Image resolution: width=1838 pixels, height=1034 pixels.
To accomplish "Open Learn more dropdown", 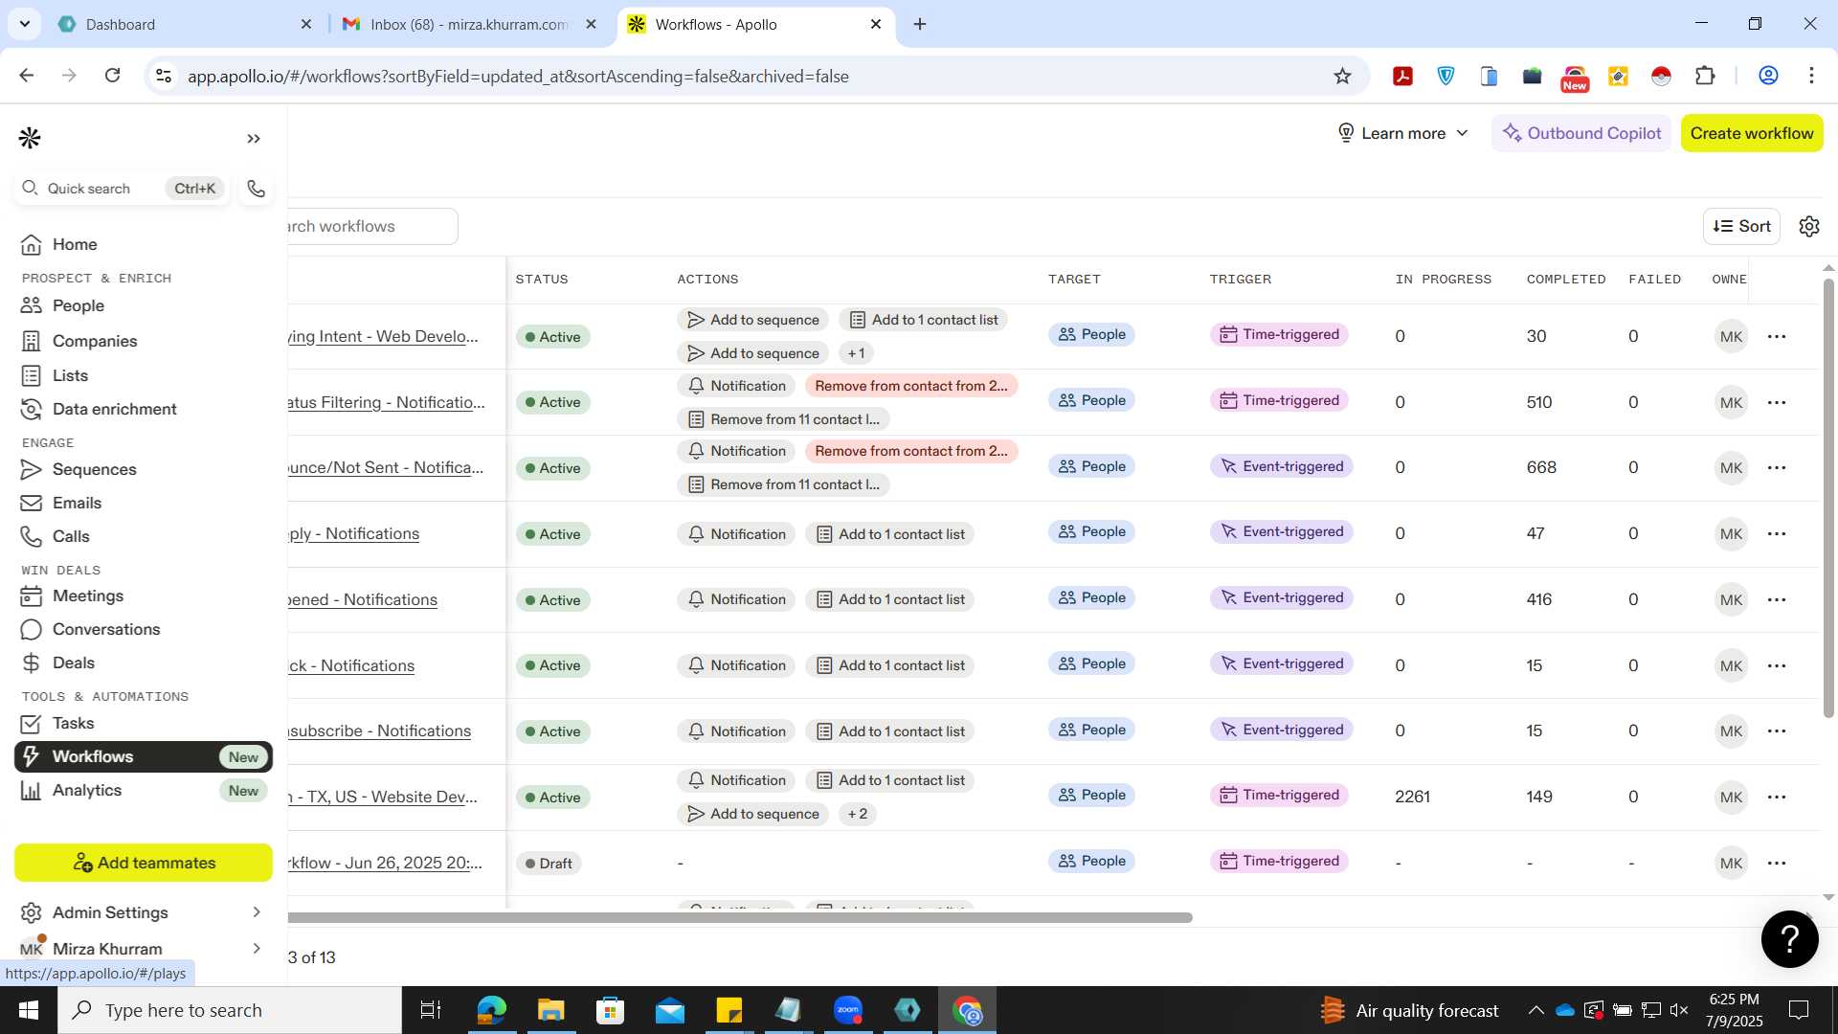I will coord(1402,133).
